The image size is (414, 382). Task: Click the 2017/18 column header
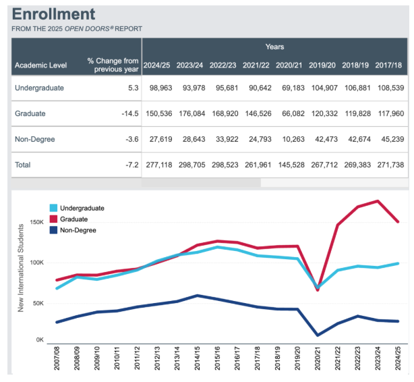pyautogui.click(x=389, y=65)
